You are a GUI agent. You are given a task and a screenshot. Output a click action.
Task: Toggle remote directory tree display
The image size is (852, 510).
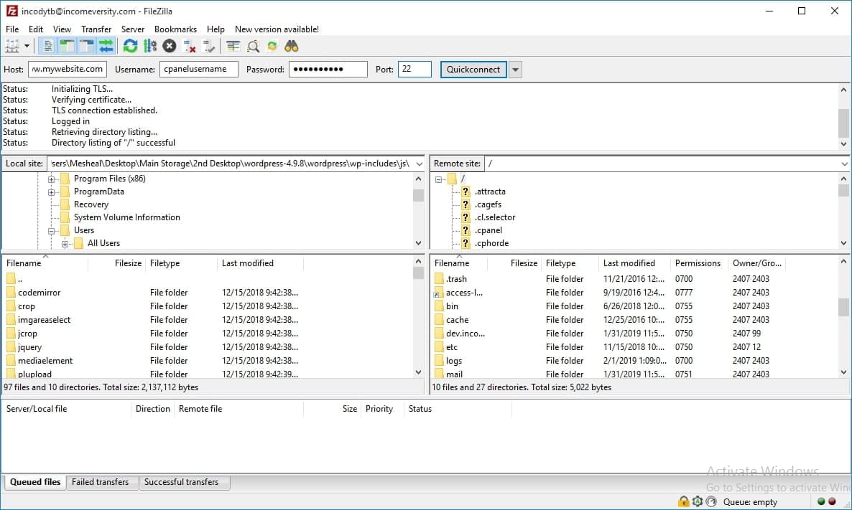point(86,46)
